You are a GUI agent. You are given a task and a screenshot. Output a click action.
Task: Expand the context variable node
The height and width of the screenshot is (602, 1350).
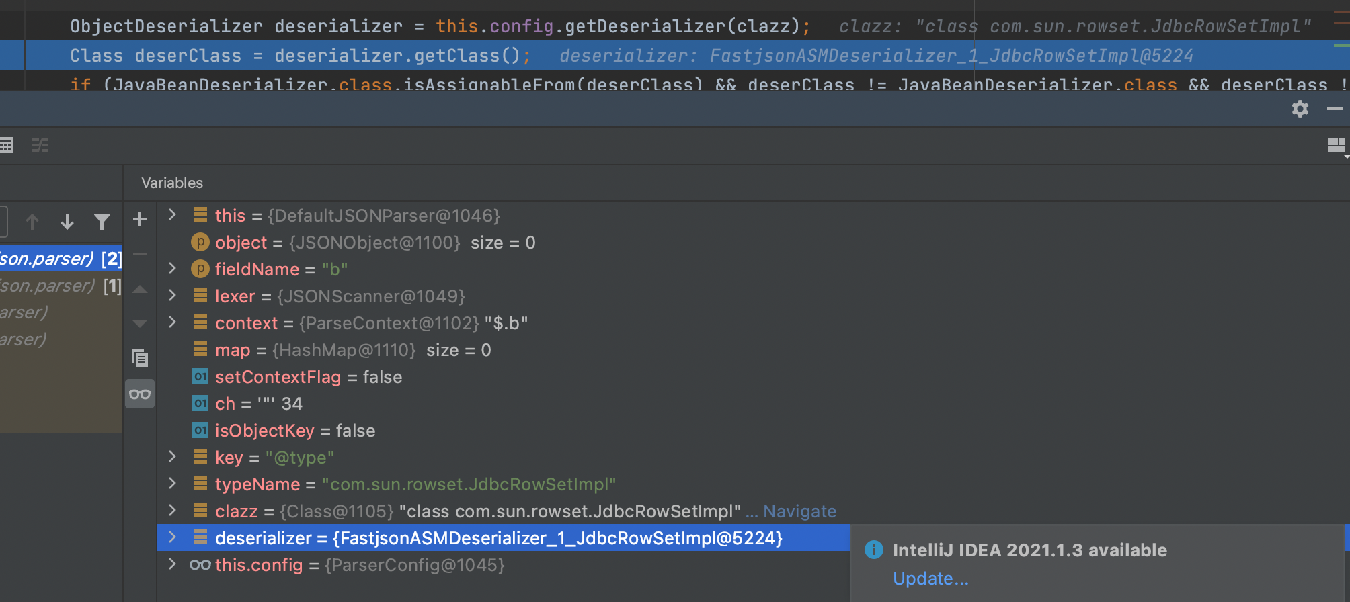(x=173, y=322)
